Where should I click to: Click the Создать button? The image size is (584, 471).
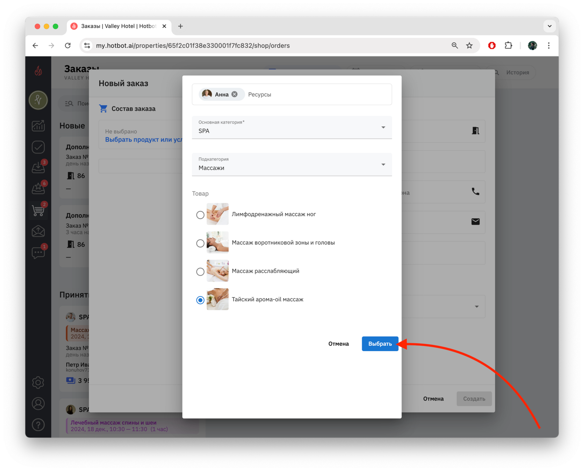pos(474,399)
